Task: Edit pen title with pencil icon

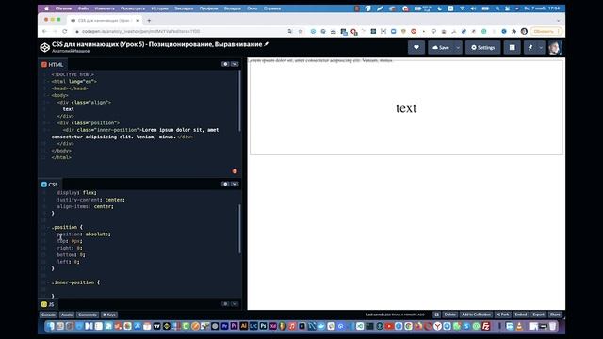Action: tap(266, 44)
